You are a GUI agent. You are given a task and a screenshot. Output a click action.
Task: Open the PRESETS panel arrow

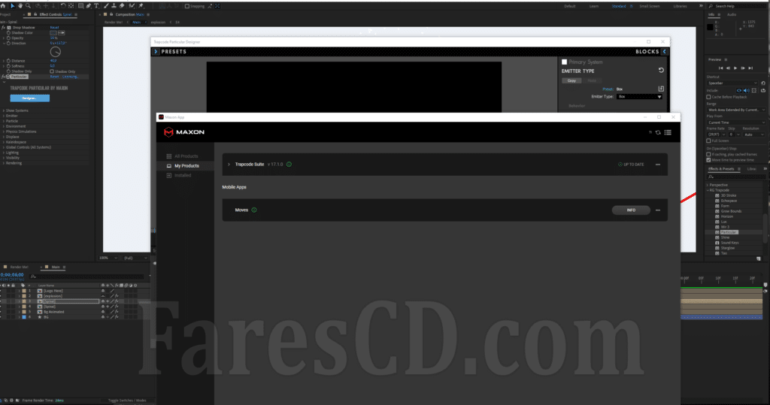[156, 52]
